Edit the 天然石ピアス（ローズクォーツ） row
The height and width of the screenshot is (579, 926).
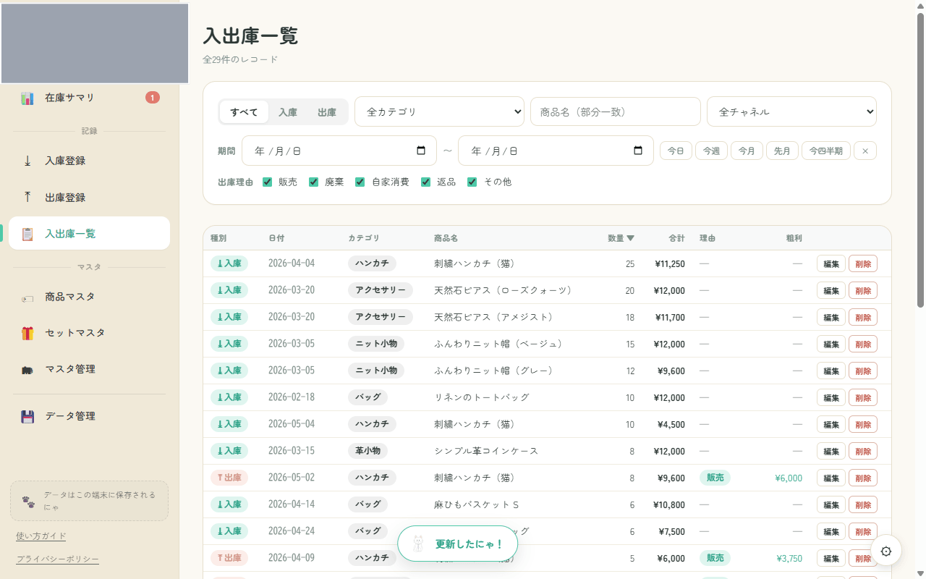831,290
